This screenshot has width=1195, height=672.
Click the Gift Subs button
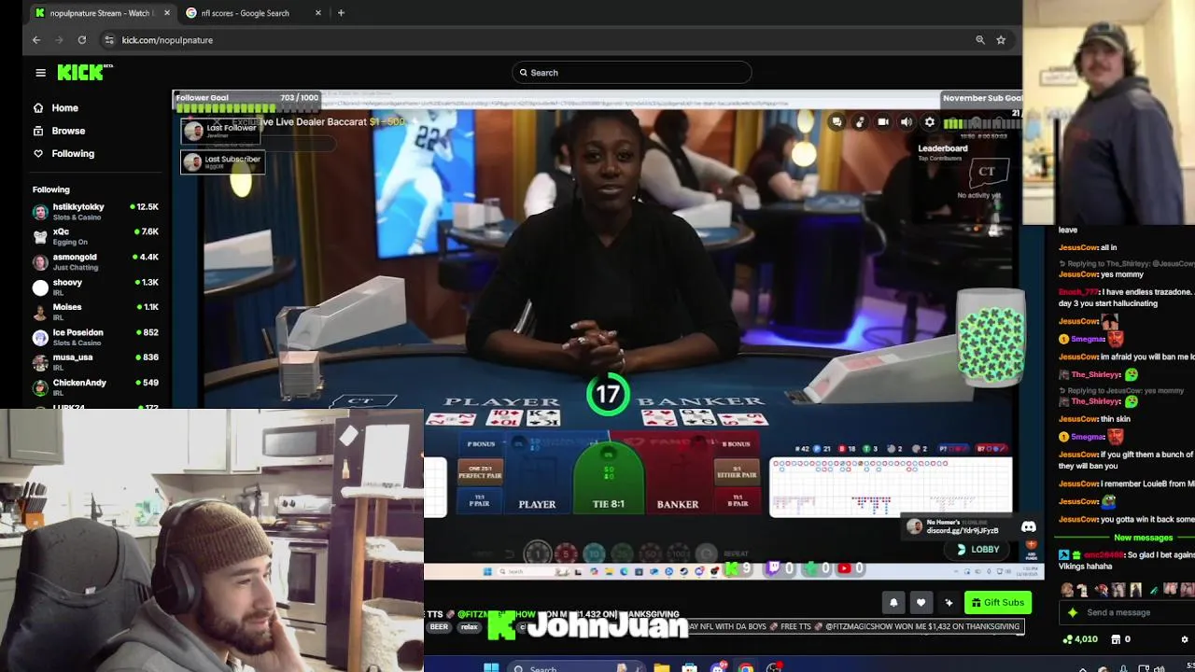(998, 603)
